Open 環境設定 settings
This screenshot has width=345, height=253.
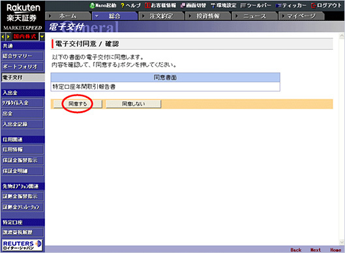point(223,5)
